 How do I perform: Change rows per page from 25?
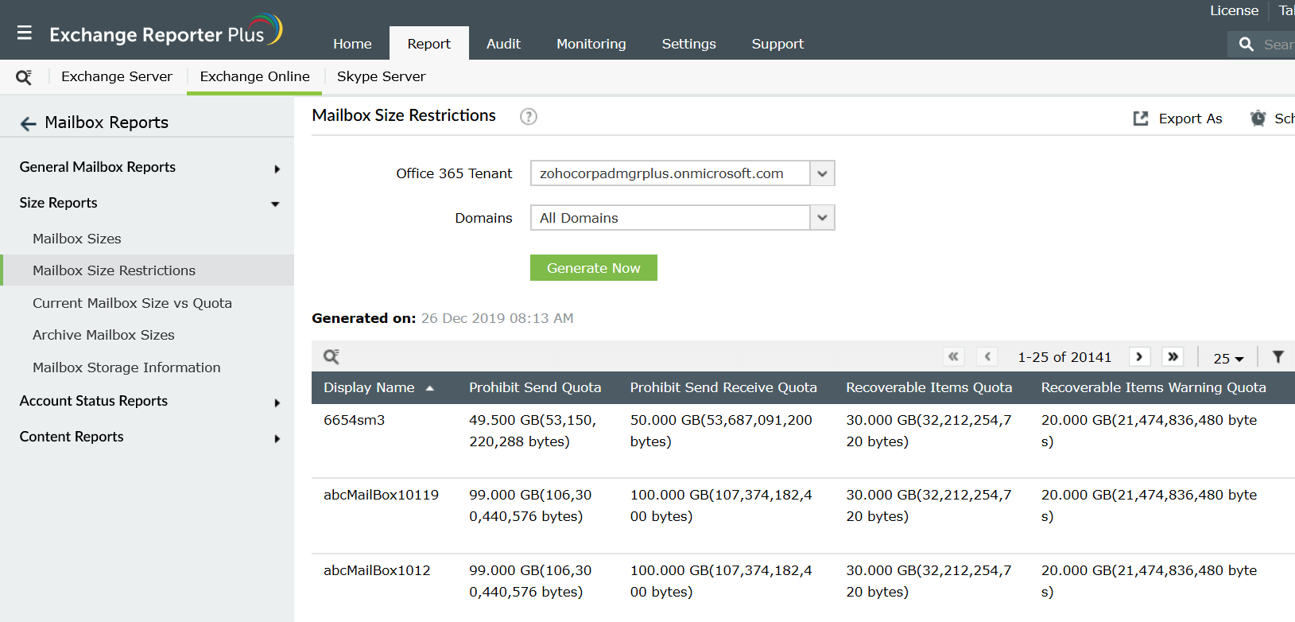pyautogui.click(x=1228, y=358)
